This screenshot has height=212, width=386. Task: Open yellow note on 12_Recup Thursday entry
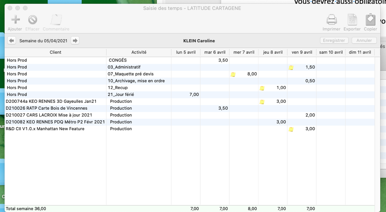pyautogui.click(x=262, y=88)
